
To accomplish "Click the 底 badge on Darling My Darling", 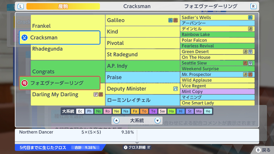I will (101, 94).
